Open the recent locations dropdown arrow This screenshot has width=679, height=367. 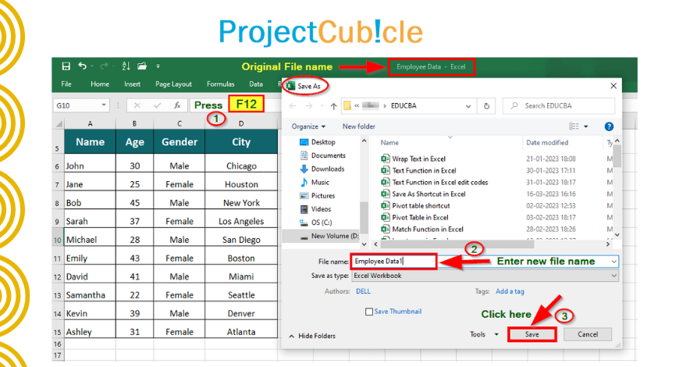coord(322,105)
